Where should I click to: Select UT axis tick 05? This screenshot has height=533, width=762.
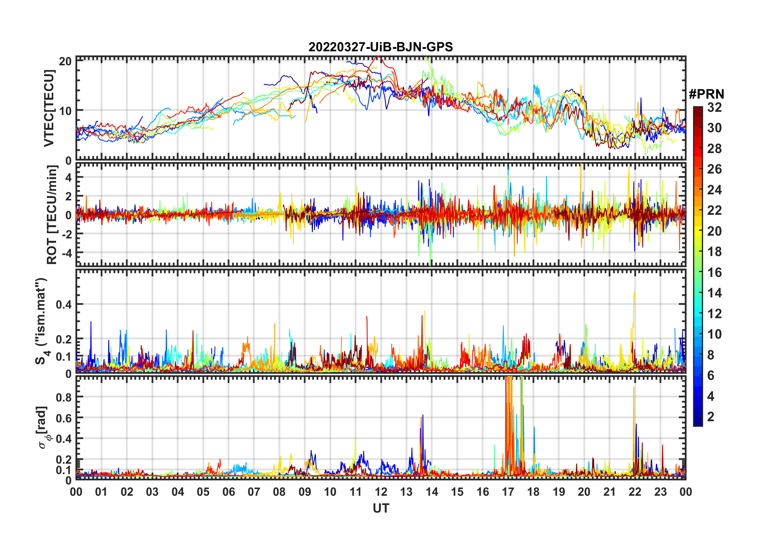tap(203, 492)
